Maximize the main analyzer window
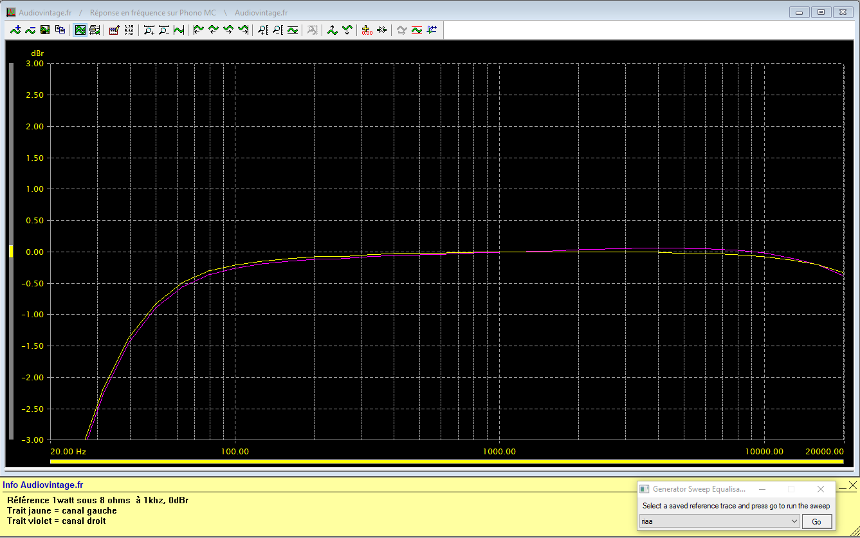The width and height of the screenshot is (860, 538). 821,12
